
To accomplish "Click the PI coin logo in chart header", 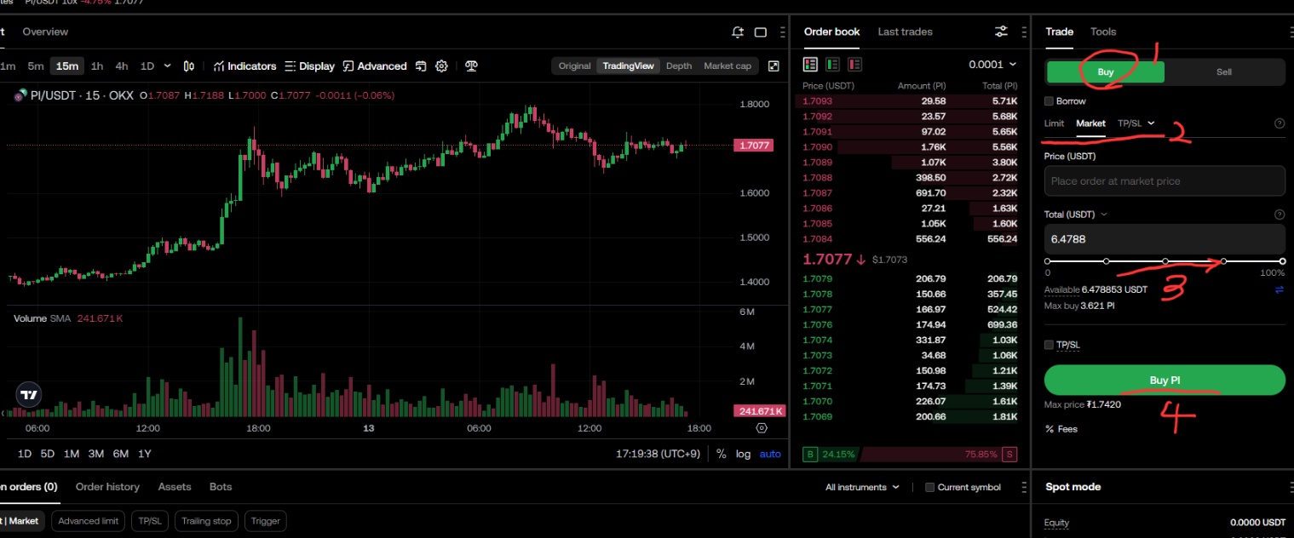I will click(20, 96).
